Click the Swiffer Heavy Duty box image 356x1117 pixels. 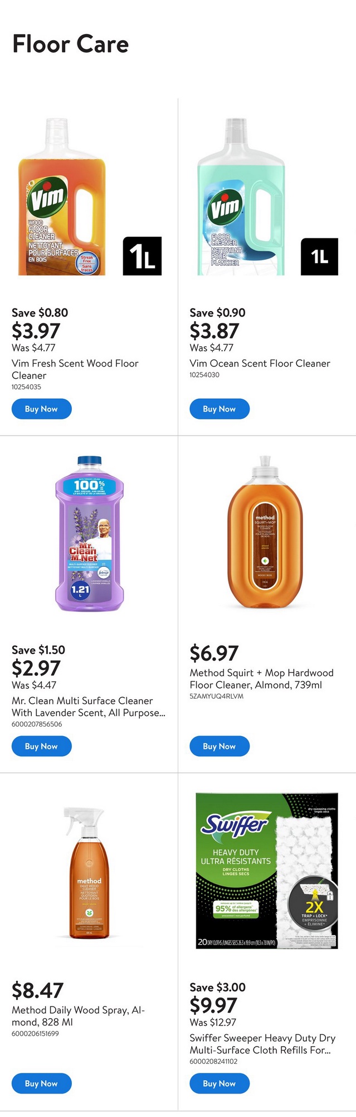click(x=266, y=870)
